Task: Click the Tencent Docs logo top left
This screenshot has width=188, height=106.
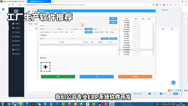Action: 3,9
